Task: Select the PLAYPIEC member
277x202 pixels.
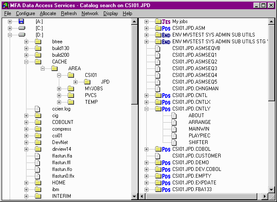Action: coord(199,136)
